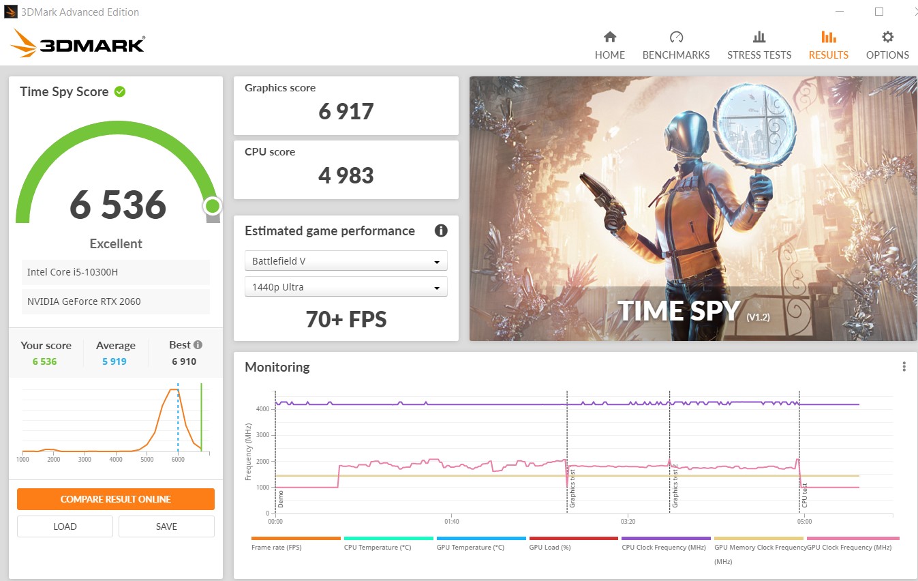Click the title bar 3DMark app icon
Viewport: 918px width, 581px height.
pos(10,12)
